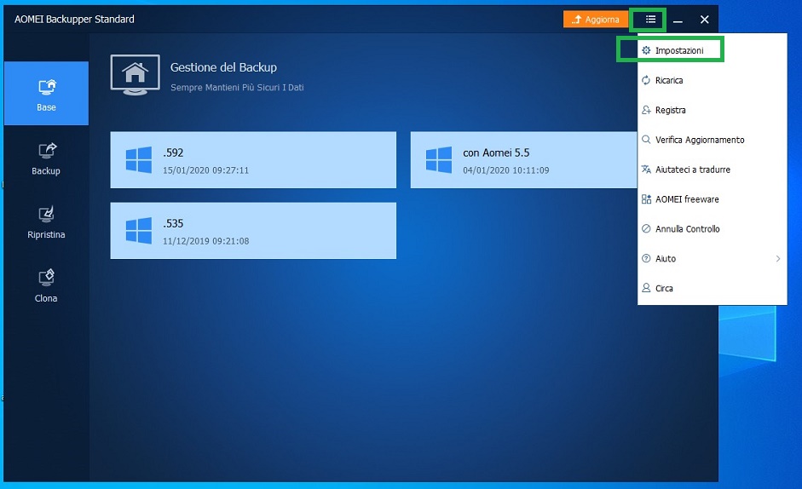Image resolution: width=802 pixels, height=489 pixels.
Task: Click the Gestione del Backup heading
Action: (223, 67)
